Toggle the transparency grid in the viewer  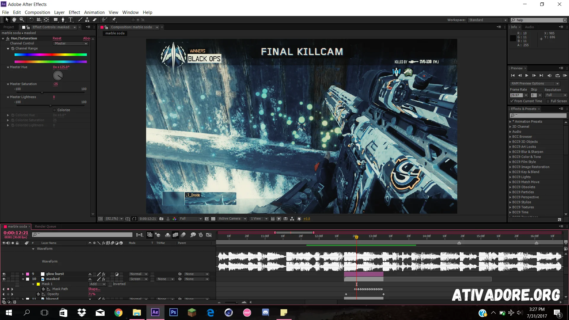(x=213, y=219)
